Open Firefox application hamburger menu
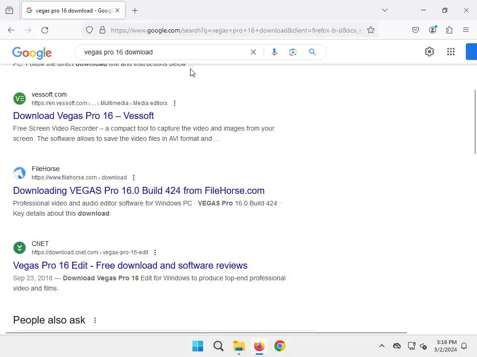 coord(466,30)
